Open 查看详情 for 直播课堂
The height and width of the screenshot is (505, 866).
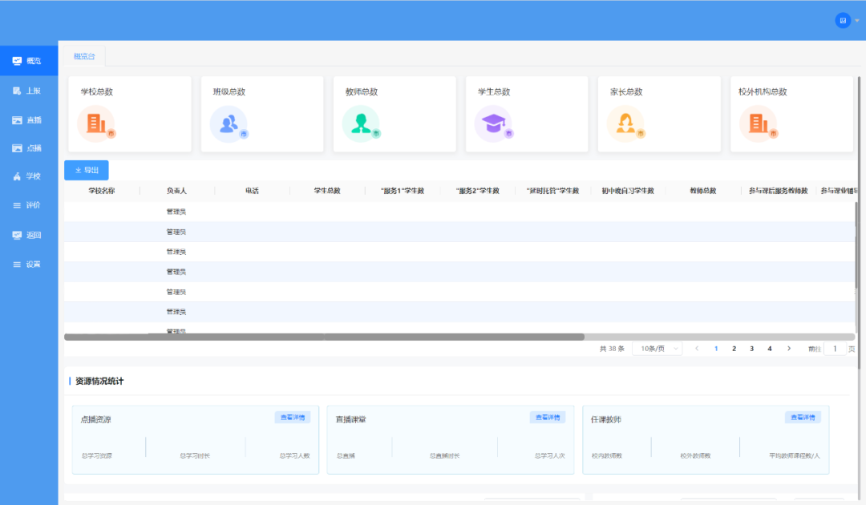tap(547, 417)
